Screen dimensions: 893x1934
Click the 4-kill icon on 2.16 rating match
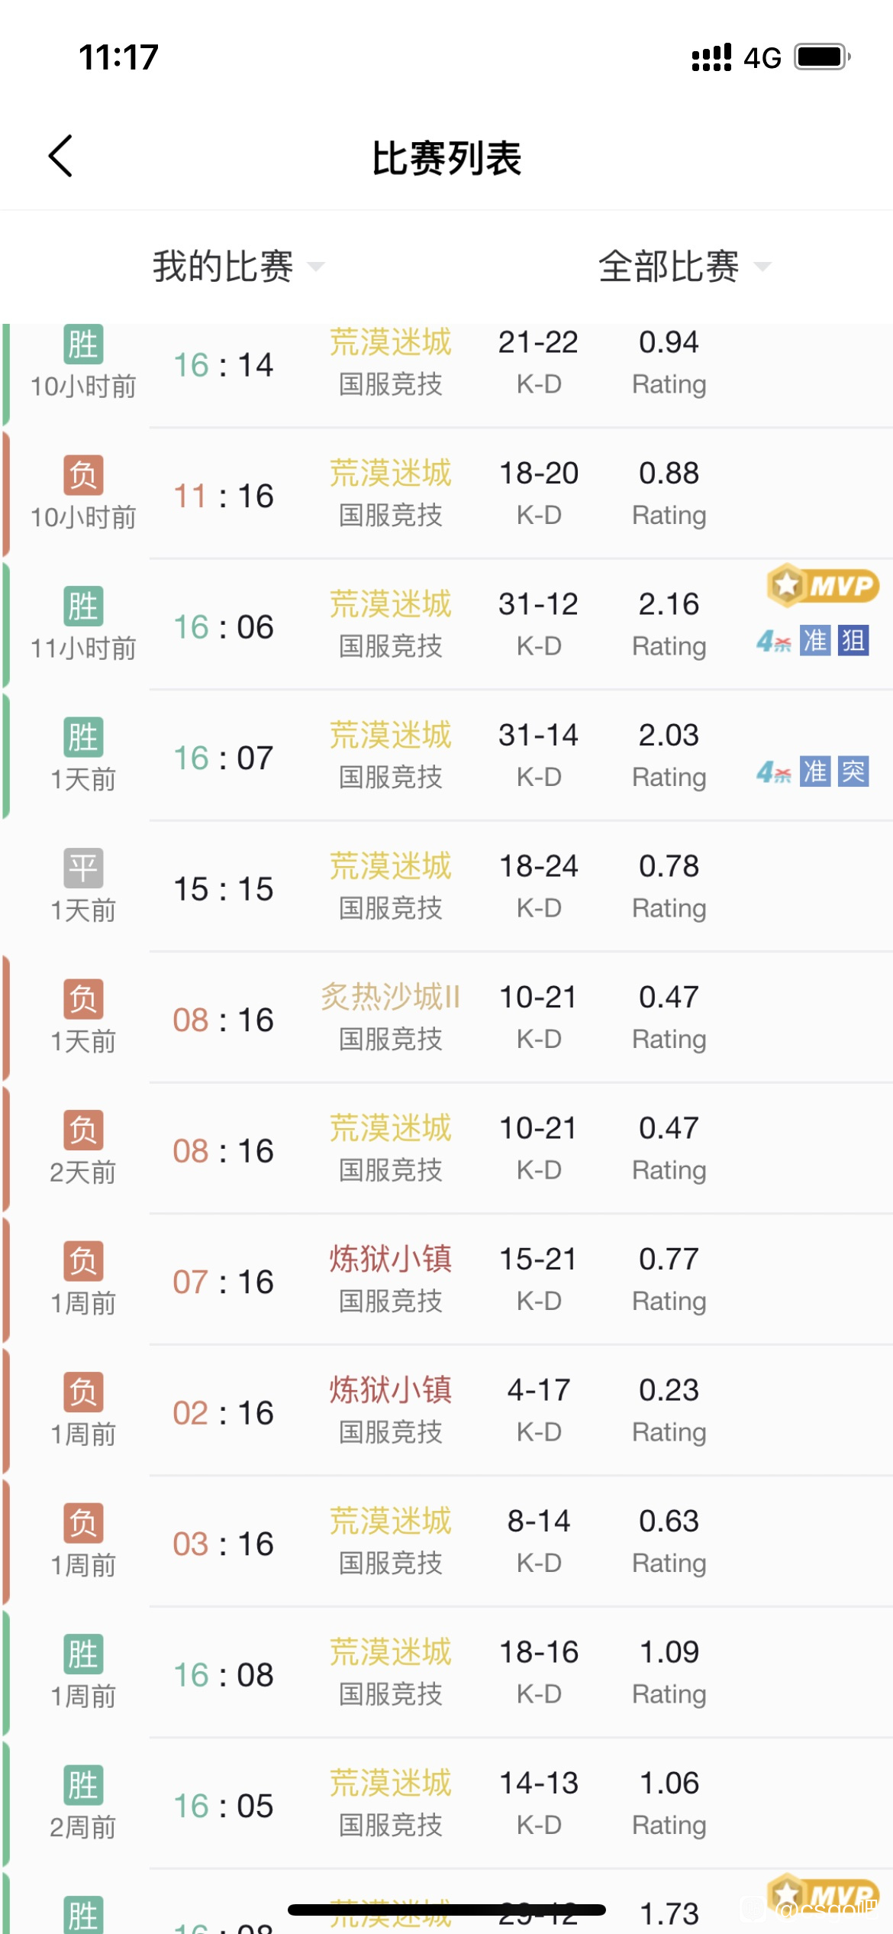pyautogui.click(x=774, y=641)
